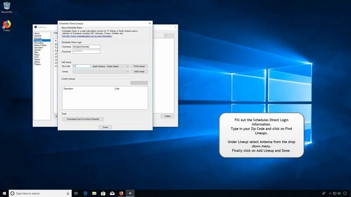This screenshot has height=197, width=351.
Task: Click the Settings window title icon
Action: tap(36, 27)
